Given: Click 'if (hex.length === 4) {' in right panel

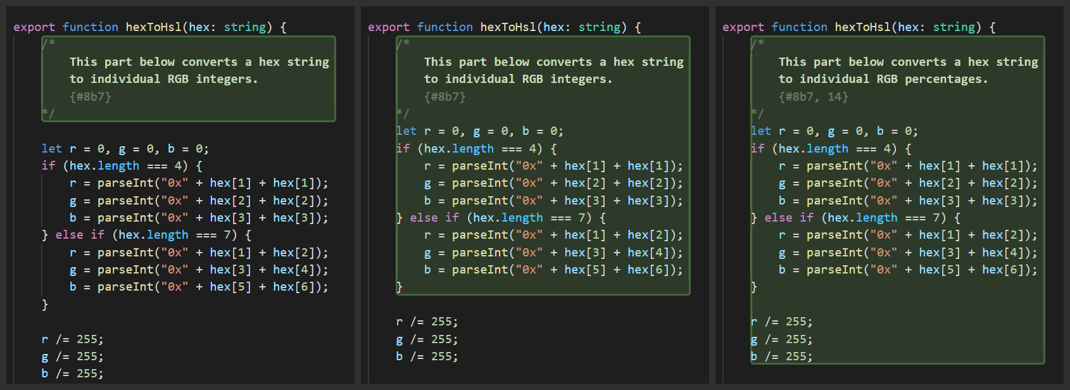Looking at the screenshot, I should coord(831,149).
